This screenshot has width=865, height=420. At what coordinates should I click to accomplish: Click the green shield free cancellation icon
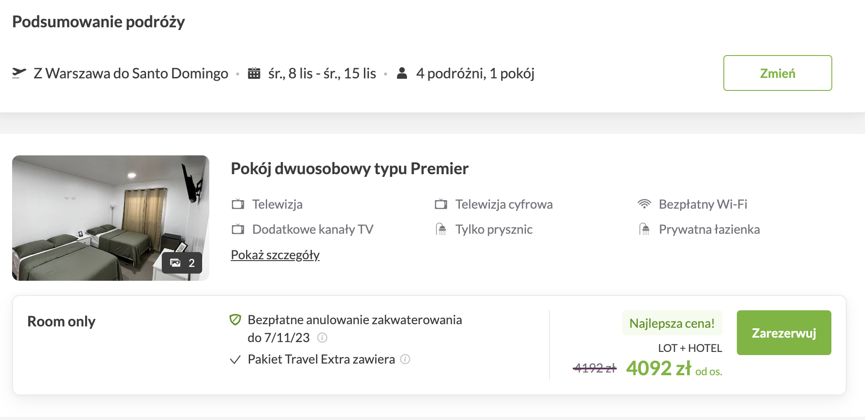235,320
